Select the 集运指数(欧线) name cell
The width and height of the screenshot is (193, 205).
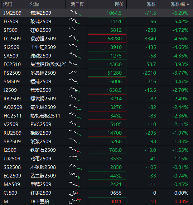click(48, 64)
